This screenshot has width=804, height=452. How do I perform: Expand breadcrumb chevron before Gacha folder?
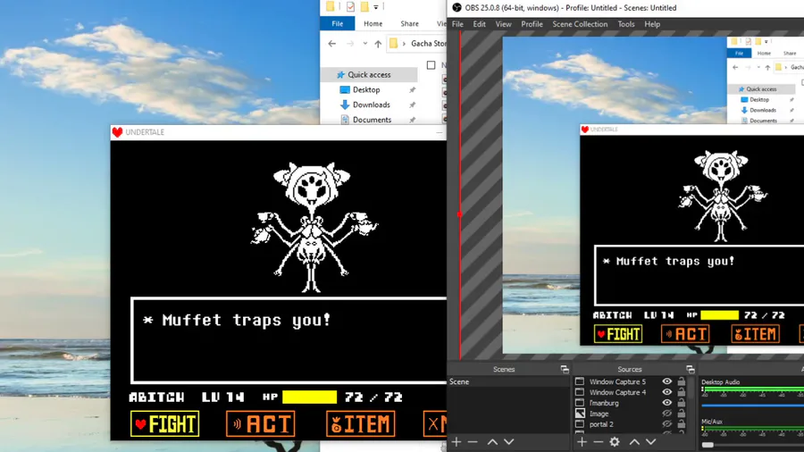point(404,44)
